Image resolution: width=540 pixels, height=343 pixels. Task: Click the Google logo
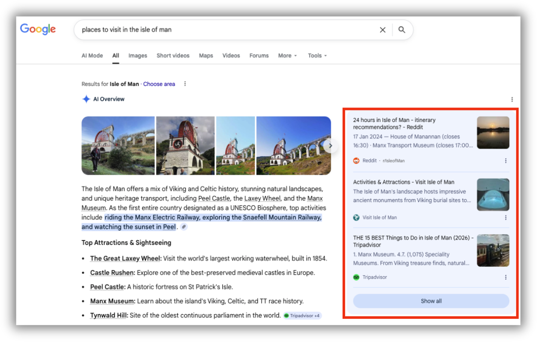coord(37,29)
